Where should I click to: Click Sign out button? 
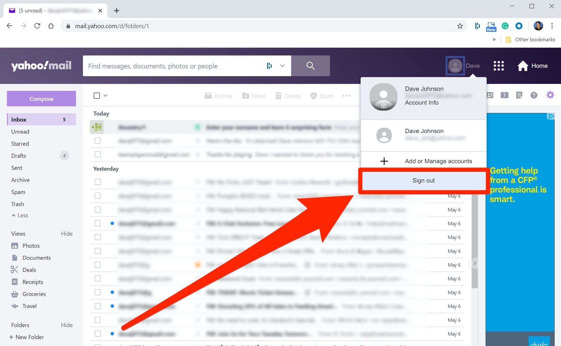[423, 180]
